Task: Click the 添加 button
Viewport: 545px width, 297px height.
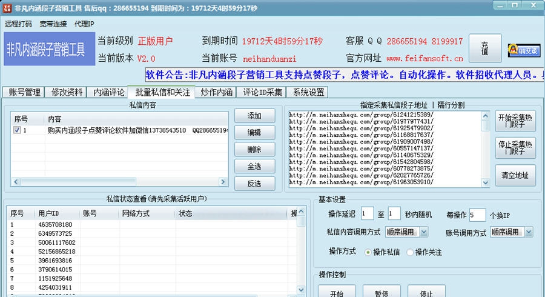Action: tap(254, 116)
